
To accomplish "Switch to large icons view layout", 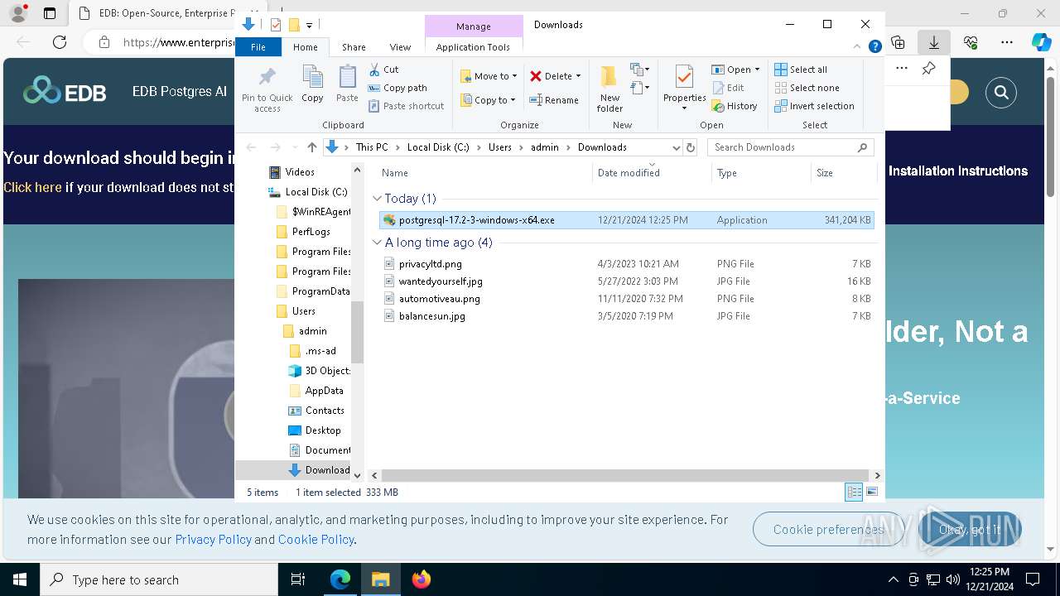I will coord(871,493).
